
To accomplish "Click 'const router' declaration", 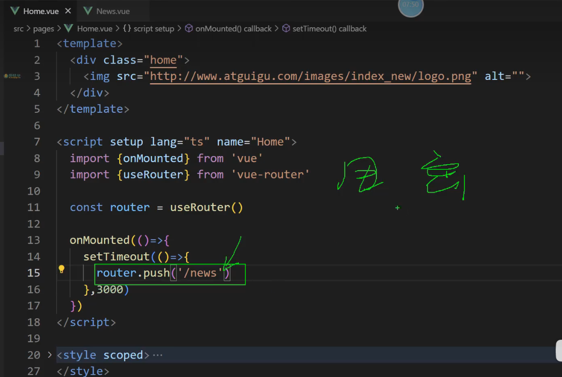I will coord(110,207).
